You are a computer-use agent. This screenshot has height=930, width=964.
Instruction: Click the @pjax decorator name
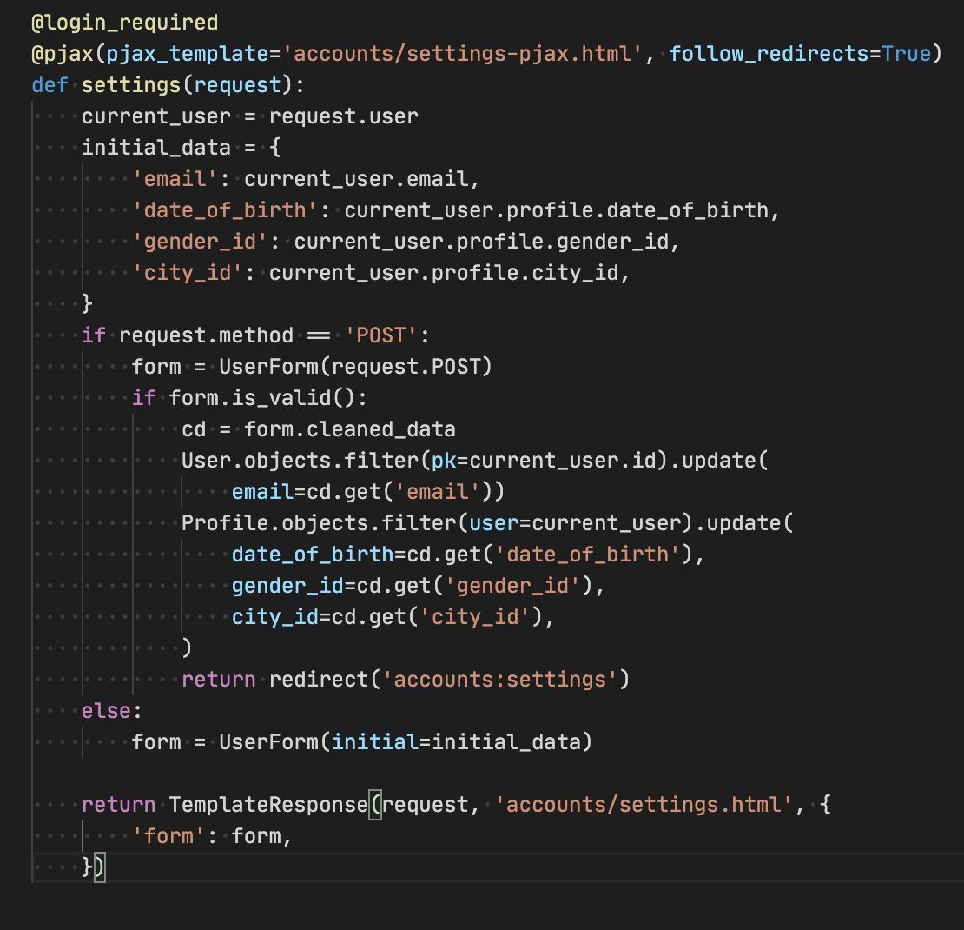pyautogui.click(x=62, y=54)
